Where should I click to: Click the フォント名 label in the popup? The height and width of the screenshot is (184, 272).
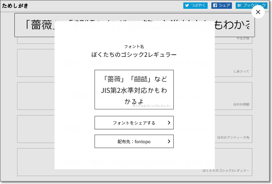click(134, 46)
